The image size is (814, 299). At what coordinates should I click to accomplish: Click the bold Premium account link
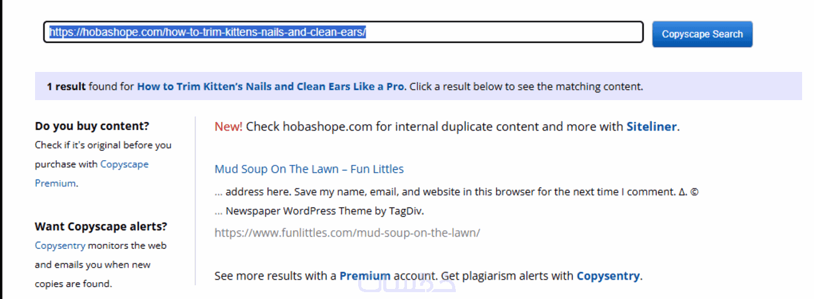click(x=364, y=276)
